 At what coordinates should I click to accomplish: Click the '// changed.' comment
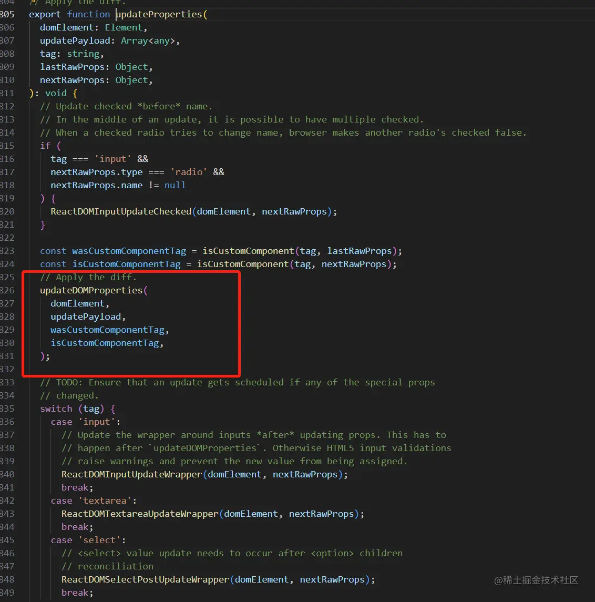(x=69, y=395)
